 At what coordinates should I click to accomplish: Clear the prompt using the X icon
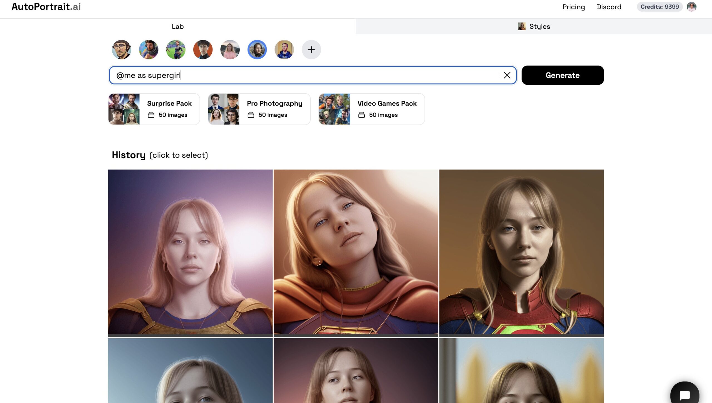tap(507, 75)
